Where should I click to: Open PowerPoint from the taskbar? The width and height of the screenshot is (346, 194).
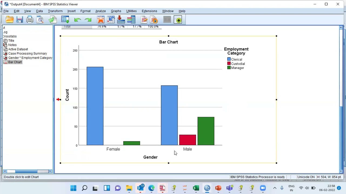pos(218,188)
